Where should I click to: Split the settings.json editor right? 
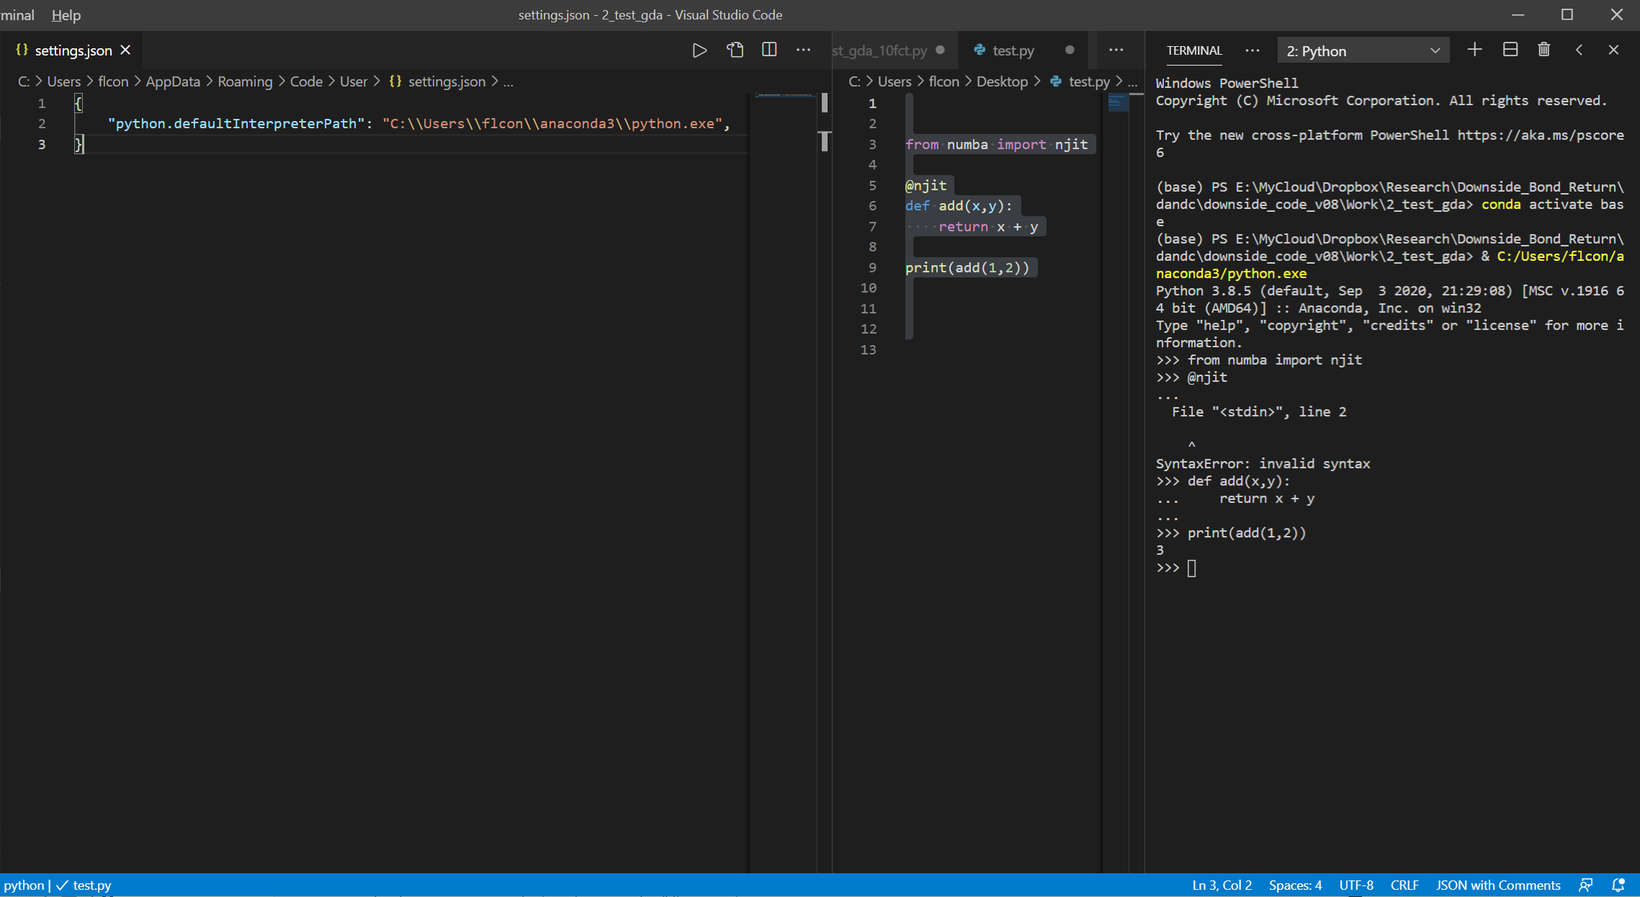769,50
